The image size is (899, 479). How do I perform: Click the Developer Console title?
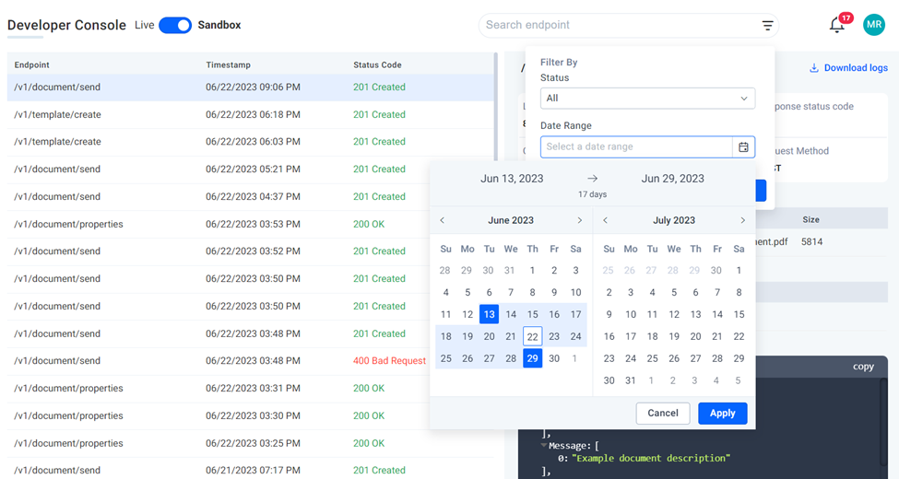tap(66, 25)
